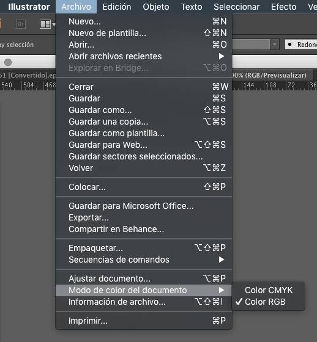This screenshot has height=342, width=317.
Task: Open the Illustrator application menu
Action: [29, 7]
